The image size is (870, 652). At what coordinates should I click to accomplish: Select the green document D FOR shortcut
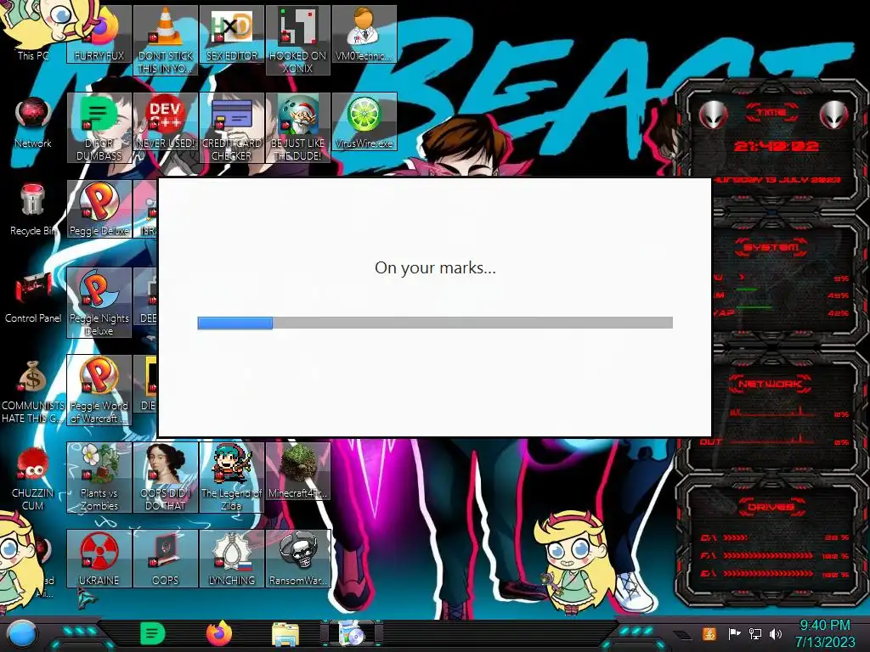tap(99, 127)
